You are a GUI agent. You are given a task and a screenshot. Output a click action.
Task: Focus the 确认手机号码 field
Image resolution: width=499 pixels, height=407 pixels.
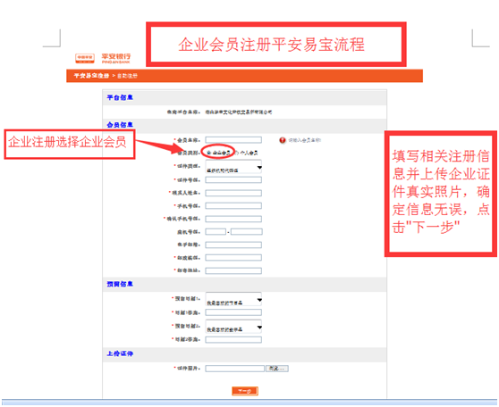pos(233,219)
